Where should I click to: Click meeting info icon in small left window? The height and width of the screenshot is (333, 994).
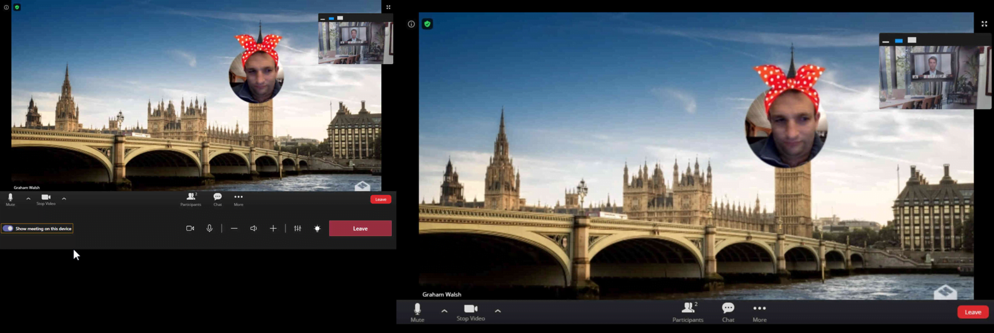[x=6, y=8]
